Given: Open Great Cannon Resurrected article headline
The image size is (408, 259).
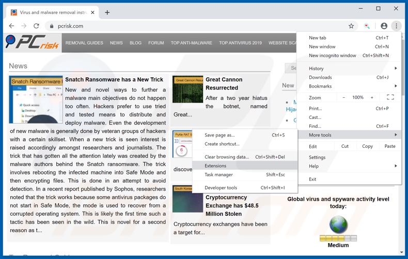Looking at the screenshot, I should tap(224, 83).
